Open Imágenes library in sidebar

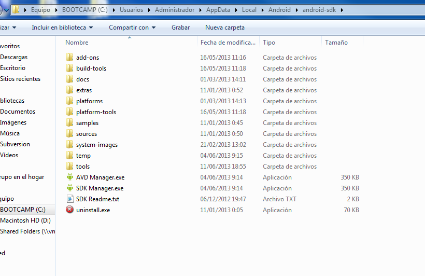coord(13,122)
